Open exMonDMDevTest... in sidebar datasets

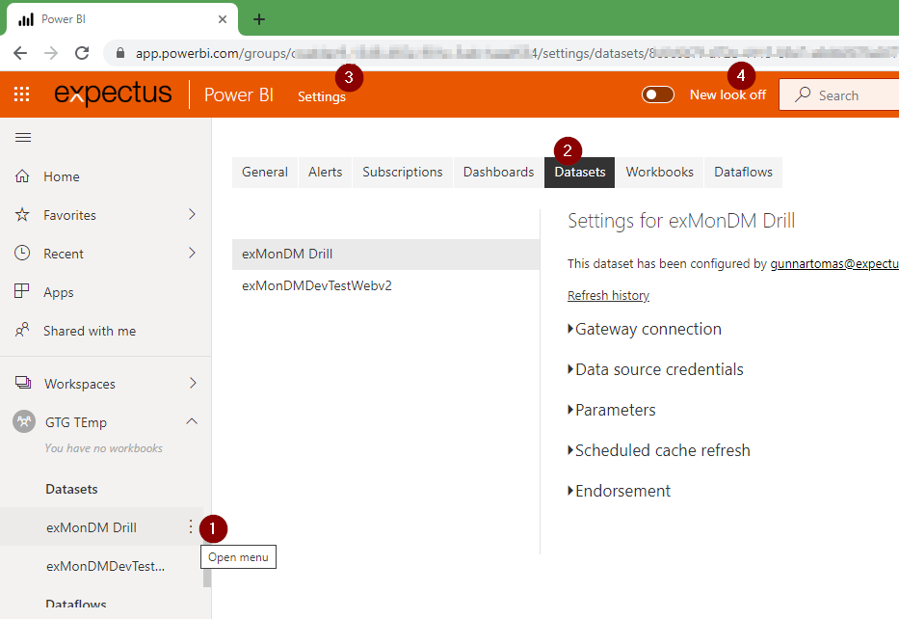tap(105, 566)
